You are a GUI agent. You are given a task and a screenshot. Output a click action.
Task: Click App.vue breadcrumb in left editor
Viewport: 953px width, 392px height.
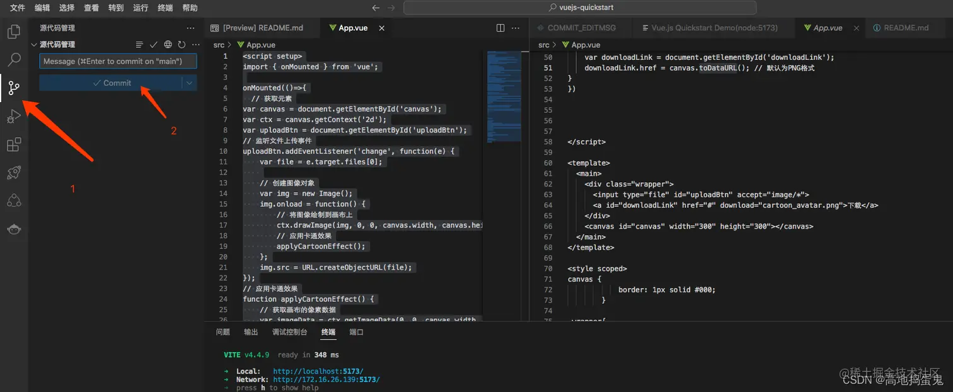(255, 45)
